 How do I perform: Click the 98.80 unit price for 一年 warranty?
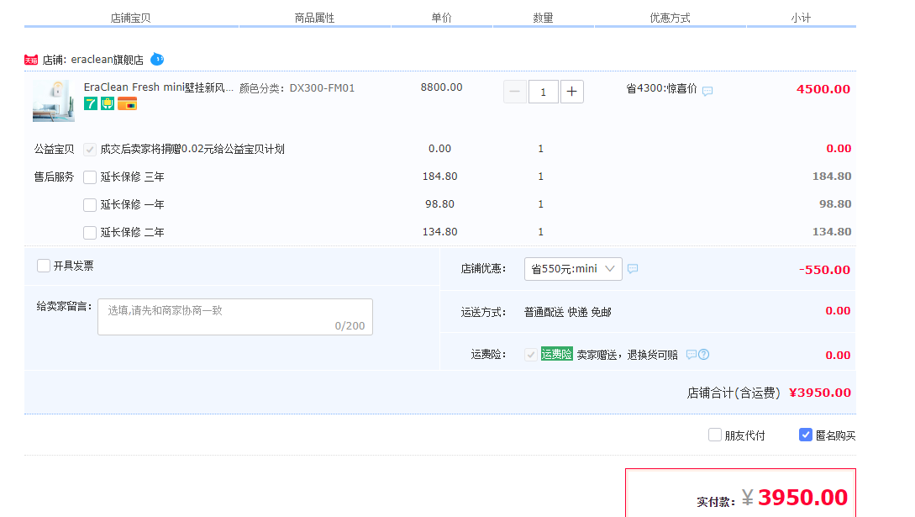[x=440, y=204]
